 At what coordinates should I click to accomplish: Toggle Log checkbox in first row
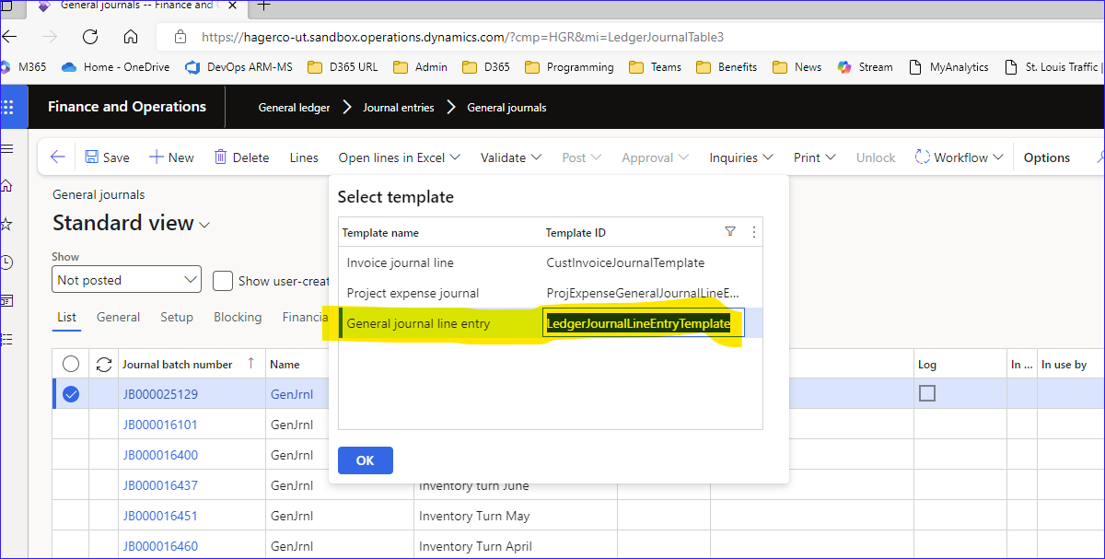click(x=927, y=393)
